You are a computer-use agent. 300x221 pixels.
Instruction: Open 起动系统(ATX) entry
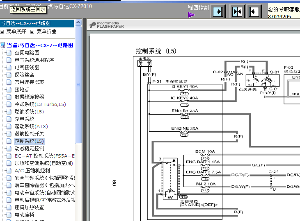click(x=31, y=126)
